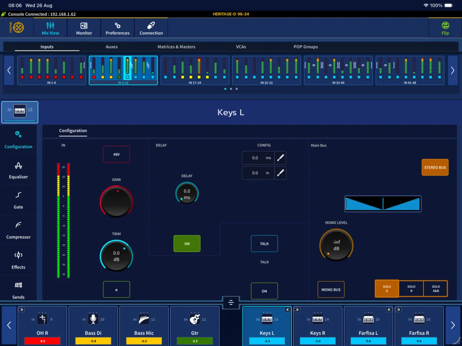Image resolution: width=462 pixels, height=346 pixels.
Task: Select the IN 1-8 meter bank
Action: 52,70
